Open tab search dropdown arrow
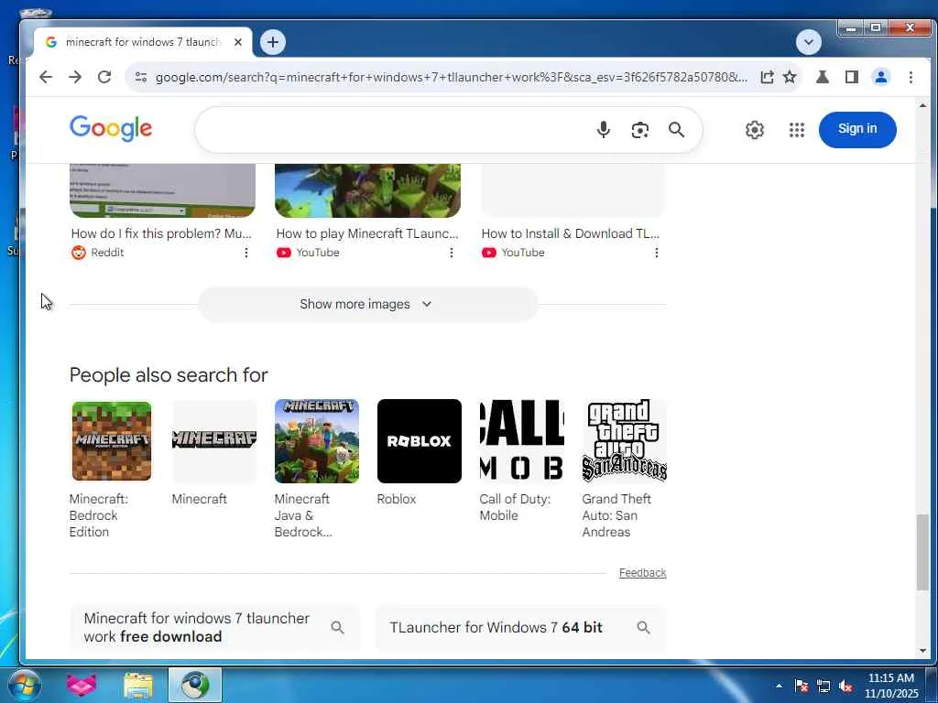Viewport: 938px width, 703px height. point(809,42)
